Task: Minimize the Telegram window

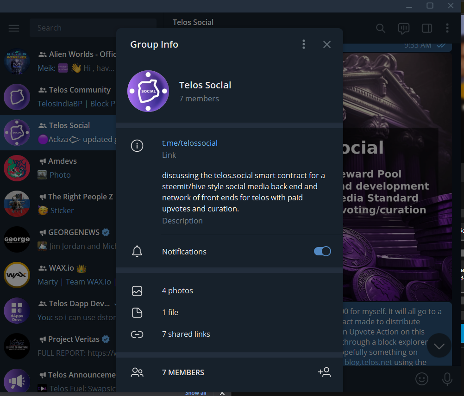Action: (409, 6)
